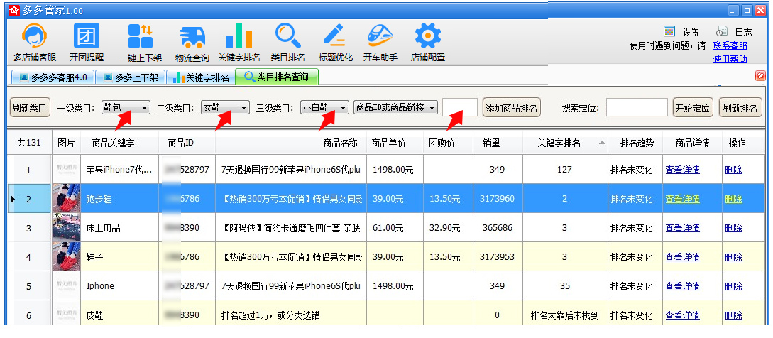
Task: Click 查看详情 for 鞋子 row
Action: point(683,257)
